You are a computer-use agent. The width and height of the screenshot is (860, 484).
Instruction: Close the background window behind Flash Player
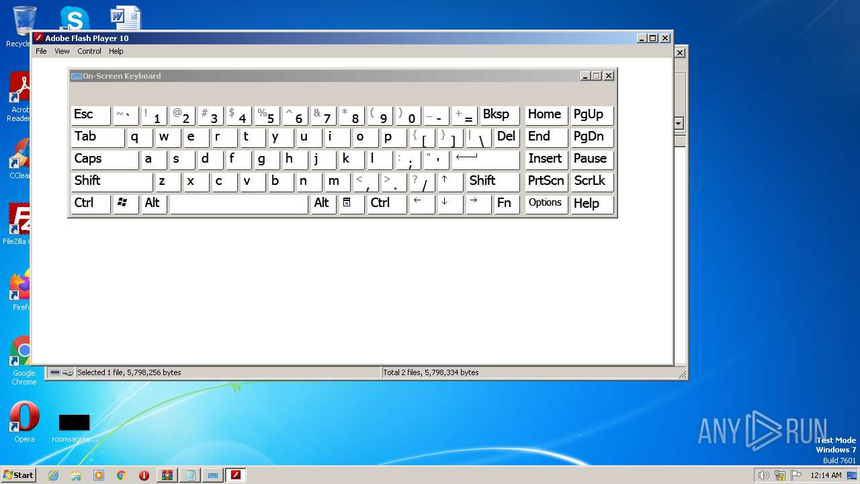pyautogui.click(x=680, y=52)
